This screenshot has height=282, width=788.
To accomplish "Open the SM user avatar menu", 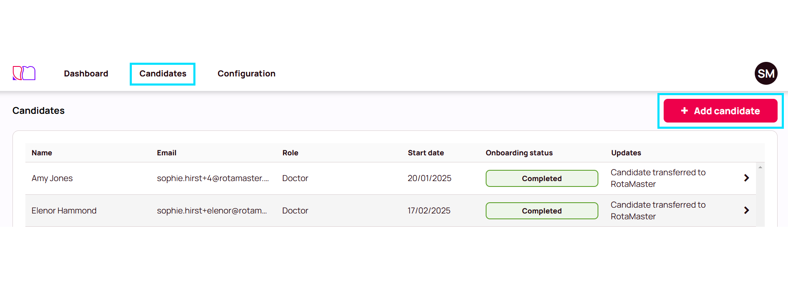I will point(766,74).
